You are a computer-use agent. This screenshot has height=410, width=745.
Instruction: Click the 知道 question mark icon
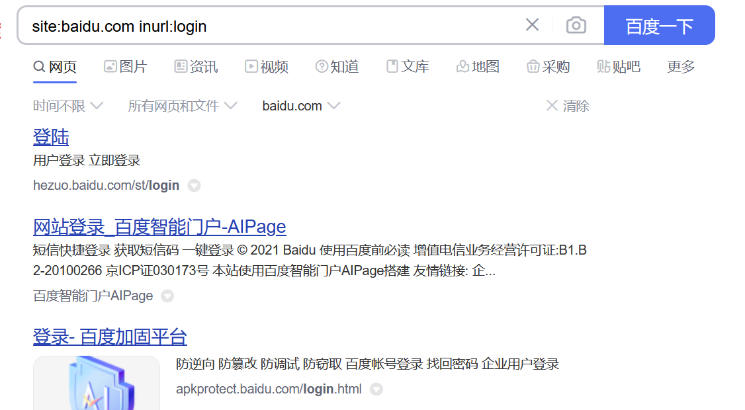pos(322,66)
